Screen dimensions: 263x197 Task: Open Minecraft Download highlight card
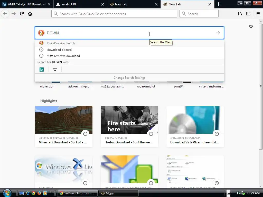pos(64,127)
